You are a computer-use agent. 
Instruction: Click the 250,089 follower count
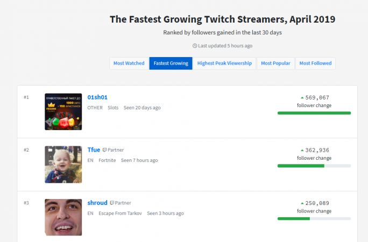[x=317, y=203]
